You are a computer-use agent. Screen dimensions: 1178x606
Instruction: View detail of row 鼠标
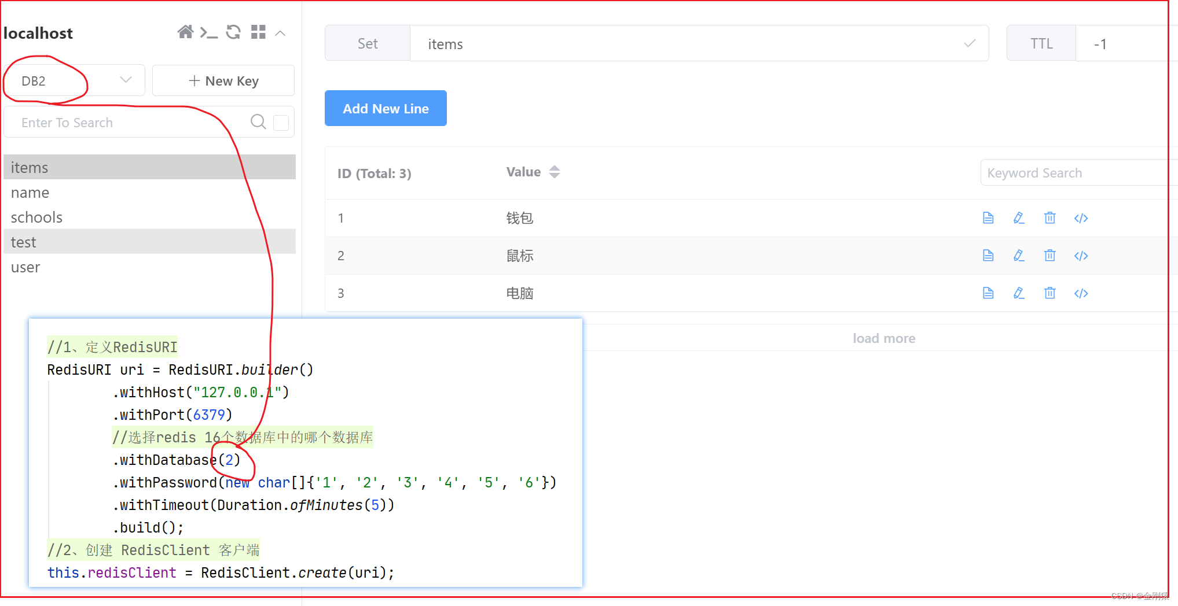point(988,256)
